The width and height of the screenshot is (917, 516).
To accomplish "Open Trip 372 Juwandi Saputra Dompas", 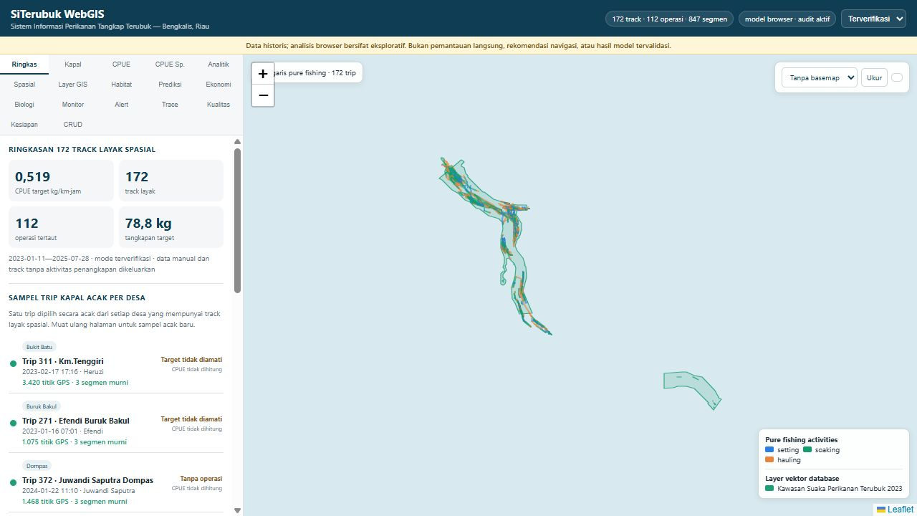I will (x=115, y=482).
